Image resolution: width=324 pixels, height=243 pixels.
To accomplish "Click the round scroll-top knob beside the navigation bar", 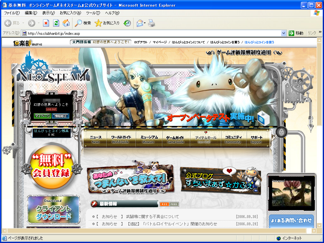I will (281, 132).
